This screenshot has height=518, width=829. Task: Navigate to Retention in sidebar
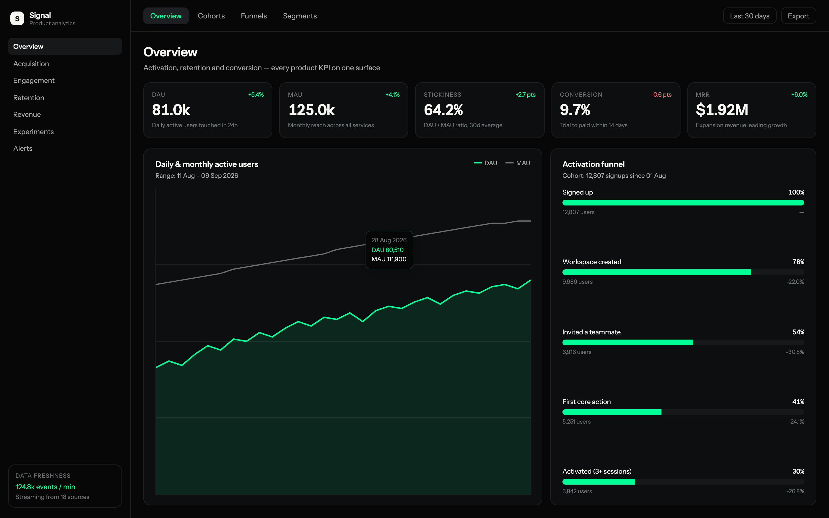(65, 97)
